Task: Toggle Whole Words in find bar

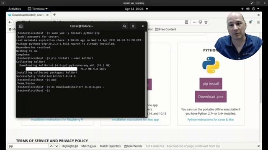Action: (133, 146)
